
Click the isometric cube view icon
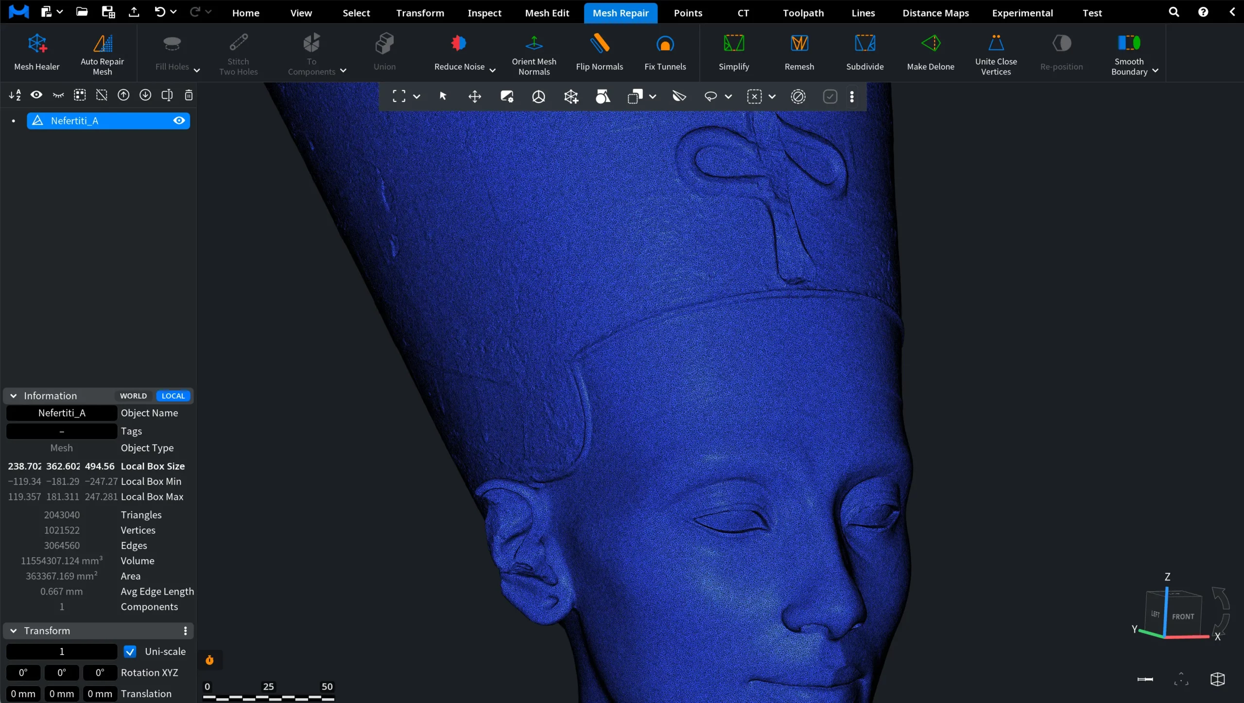(x=1218, y=679)
